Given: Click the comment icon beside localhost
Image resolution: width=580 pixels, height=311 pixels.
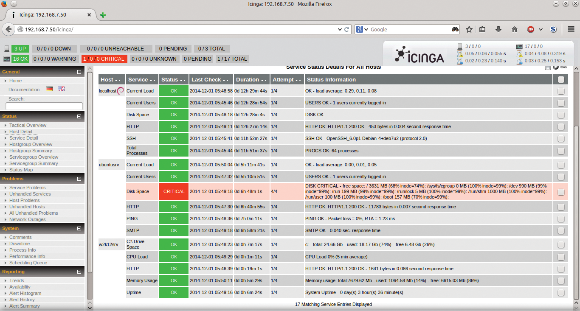Looking at the screenshot, I should point(121,90).
